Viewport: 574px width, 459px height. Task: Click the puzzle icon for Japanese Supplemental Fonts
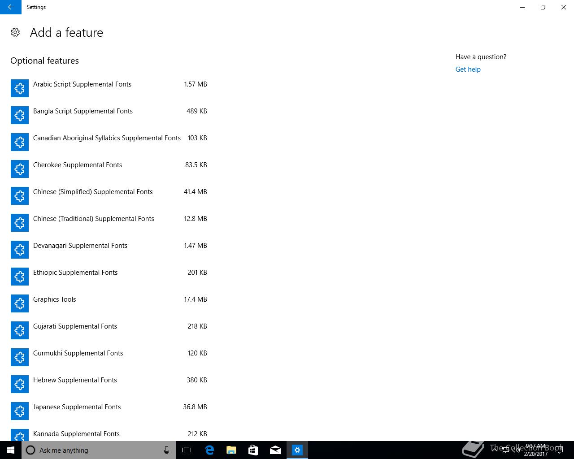pyautogui.click(x=20, y=411)
